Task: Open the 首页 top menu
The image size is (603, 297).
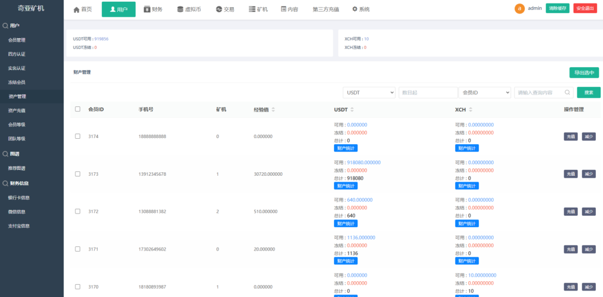Action: coord(82,9)
